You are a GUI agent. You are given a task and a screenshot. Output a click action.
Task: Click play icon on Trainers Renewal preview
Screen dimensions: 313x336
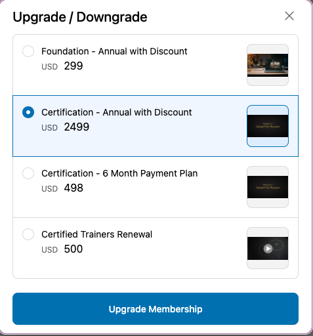point(268,249)
